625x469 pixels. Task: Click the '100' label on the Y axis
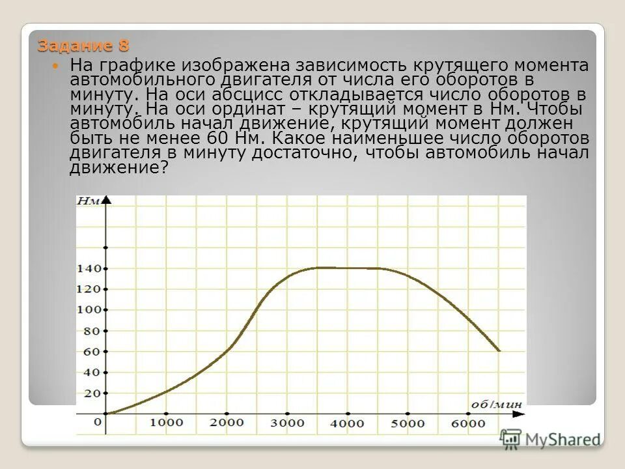89,309
